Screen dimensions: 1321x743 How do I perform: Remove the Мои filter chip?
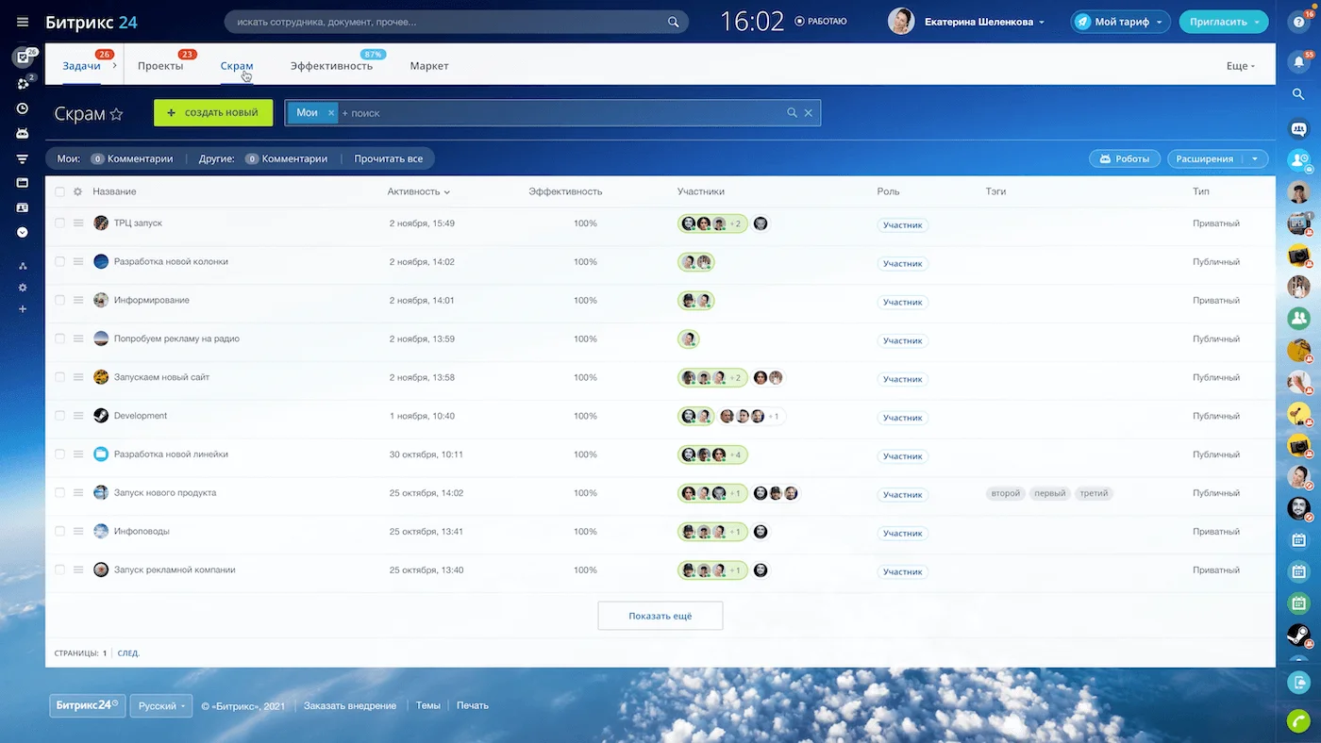click(330, 113)
